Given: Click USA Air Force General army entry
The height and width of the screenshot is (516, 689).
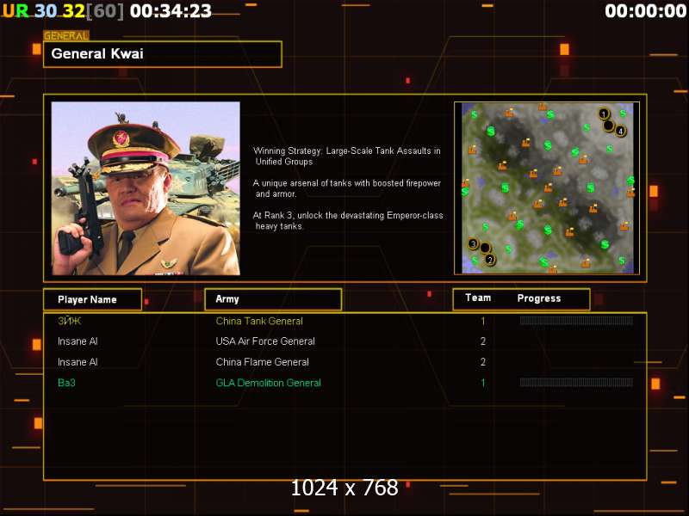Looking at the screenshot, I should [x=265, y=341].
